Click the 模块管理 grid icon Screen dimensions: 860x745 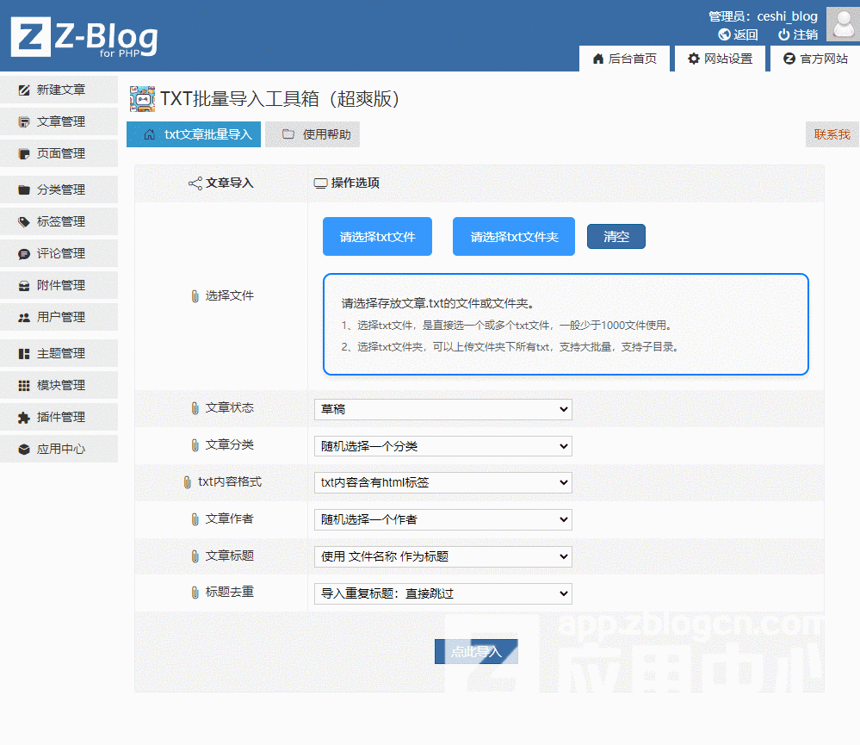[24, 385]
